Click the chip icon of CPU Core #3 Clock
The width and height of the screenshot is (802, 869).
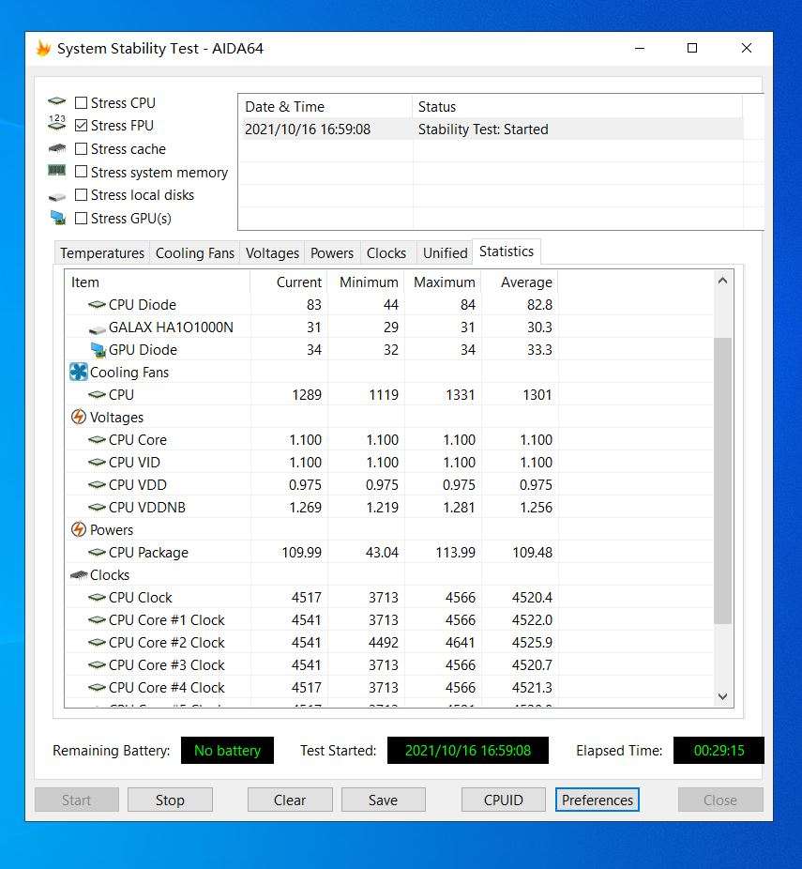click(x=97, y=665)
